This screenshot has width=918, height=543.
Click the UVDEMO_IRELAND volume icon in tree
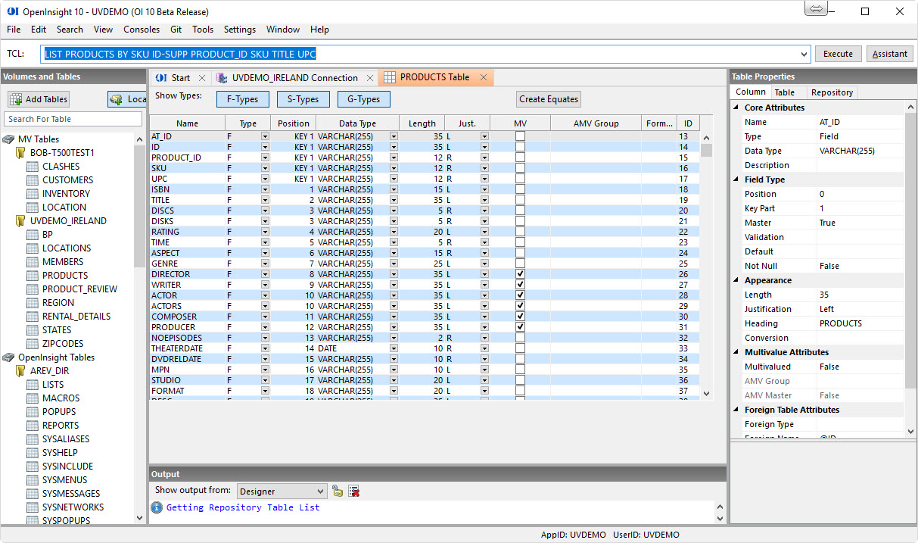pos(21,221)
